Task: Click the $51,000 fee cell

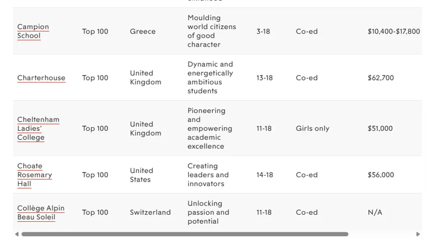Action: tap(380, 128)
